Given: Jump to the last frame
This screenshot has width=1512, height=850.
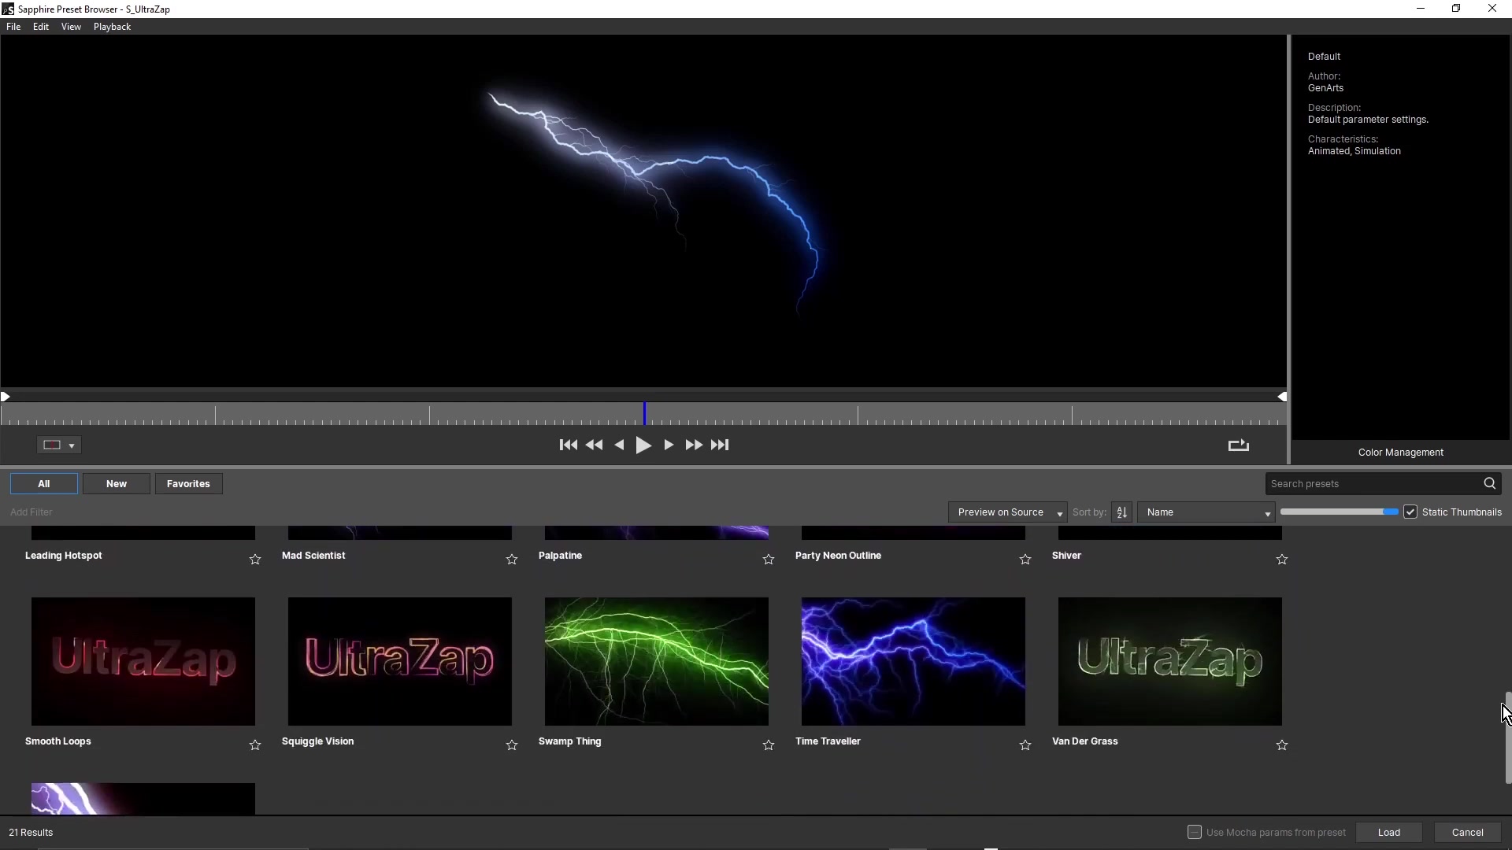Looking at the screenshot, I should point(720,445).
